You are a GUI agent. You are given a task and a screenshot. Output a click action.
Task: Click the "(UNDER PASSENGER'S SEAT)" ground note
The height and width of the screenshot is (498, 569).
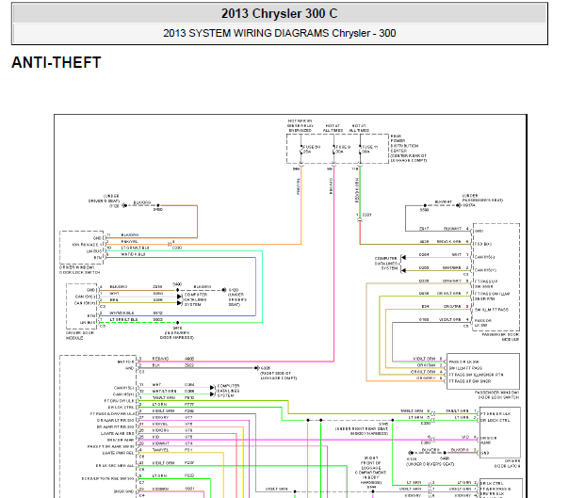pos(482,198)
